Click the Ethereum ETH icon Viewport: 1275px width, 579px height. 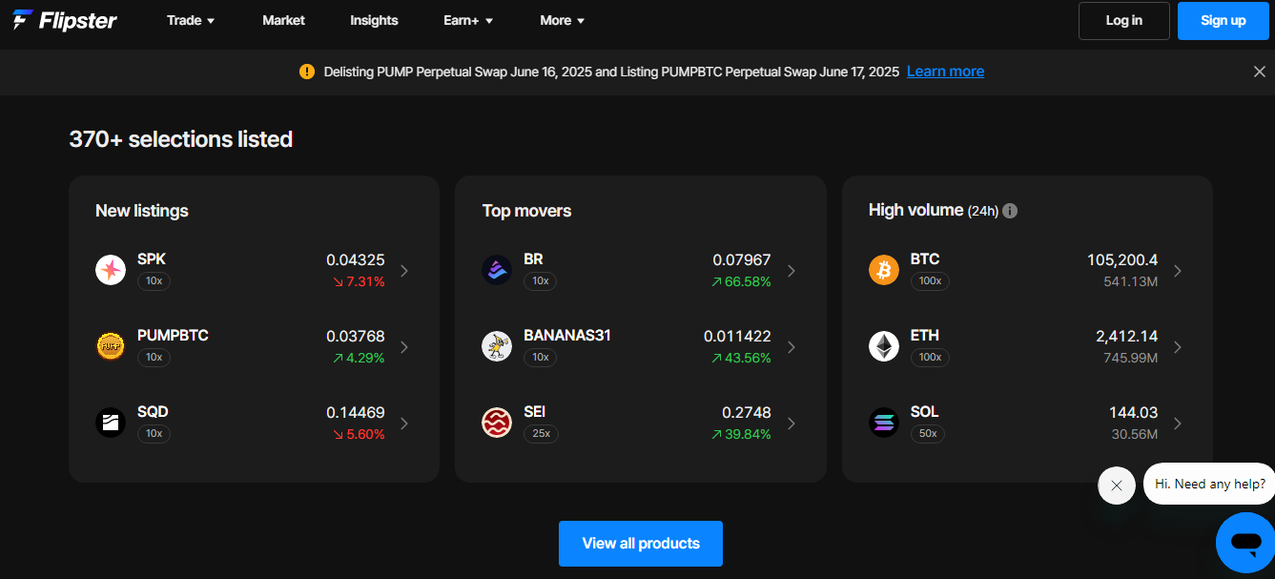pyautogui.click(x=884, y=346)
